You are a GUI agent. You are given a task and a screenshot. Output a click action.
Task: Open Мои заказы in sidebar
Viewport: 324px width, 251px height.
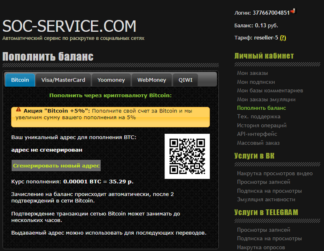tap(252, 73)
